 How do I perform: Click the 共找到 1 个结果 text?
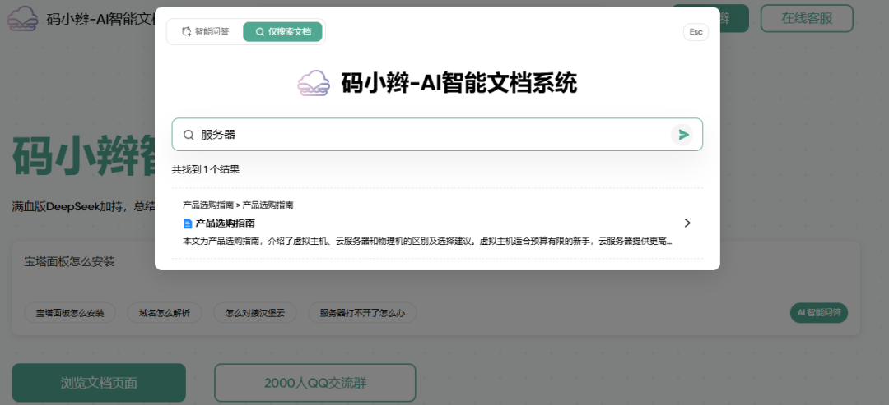coord(206,169)
